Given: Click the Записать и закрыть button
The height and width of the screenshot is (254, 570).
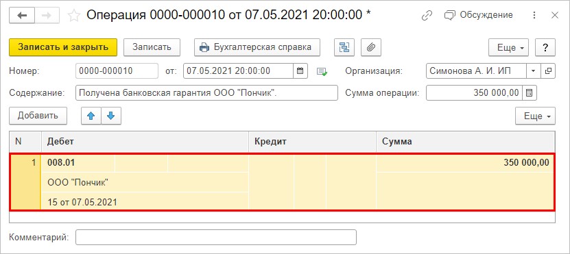Looking at the screenshot, I should coord(63,47).
